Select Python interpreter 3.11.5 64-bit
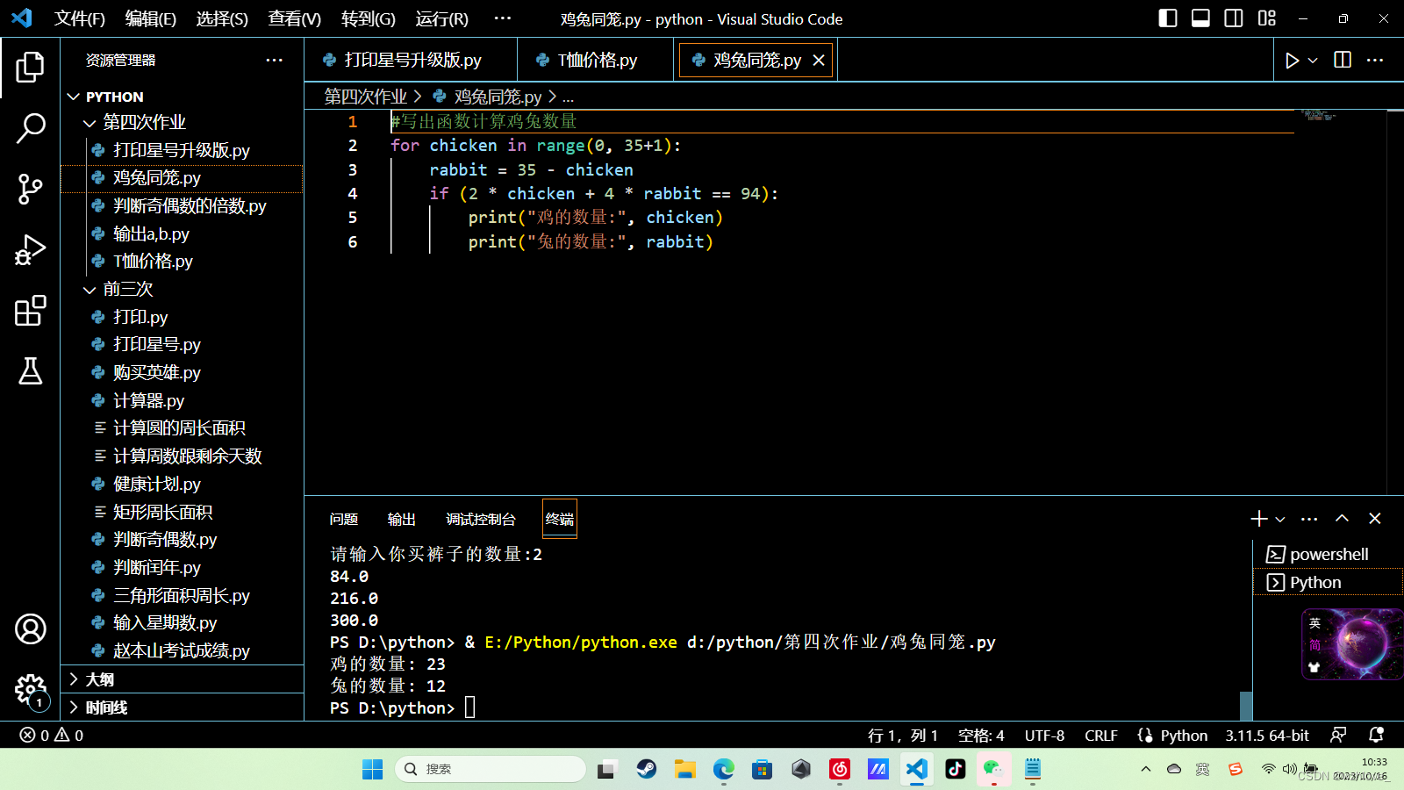The height and width of the screenshot is (790, 1404). click(1267, 736)
